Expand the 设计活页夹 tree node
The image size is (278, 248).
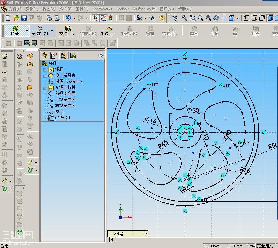point(45,76)
